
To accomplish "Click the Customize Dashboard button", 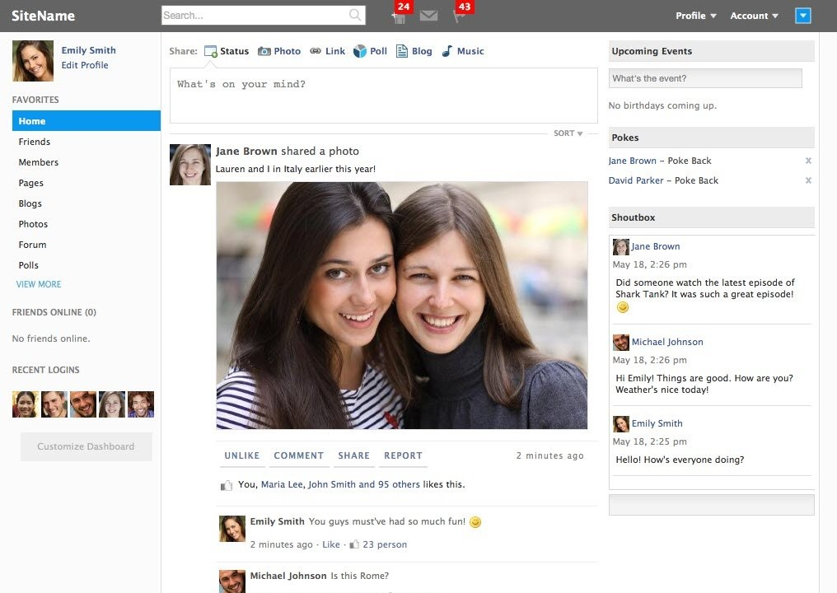I will tap(86, 446).
